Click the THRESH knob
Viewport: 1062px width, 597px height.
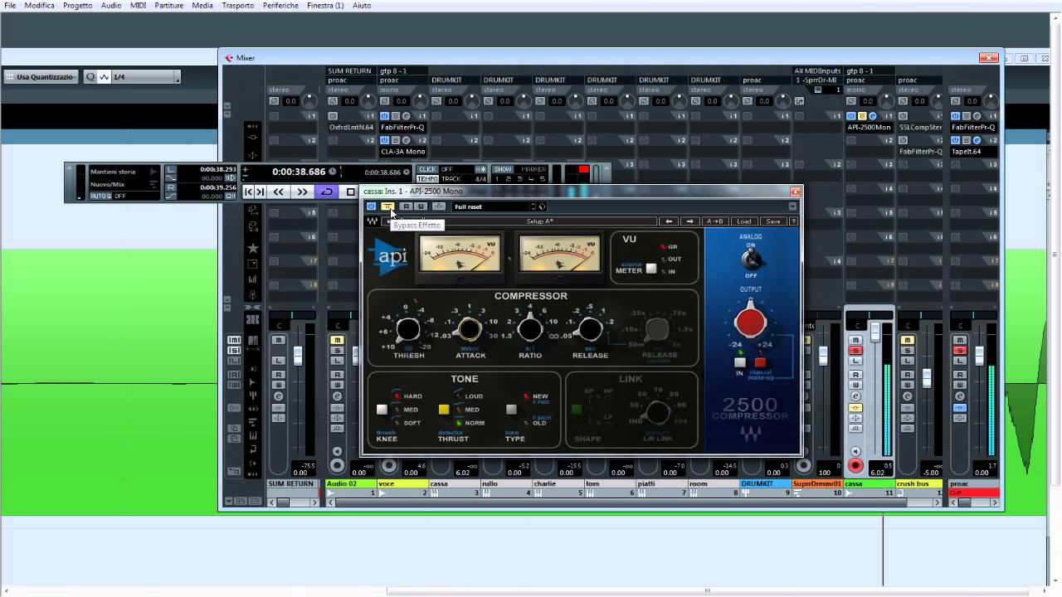pos(408,330)
